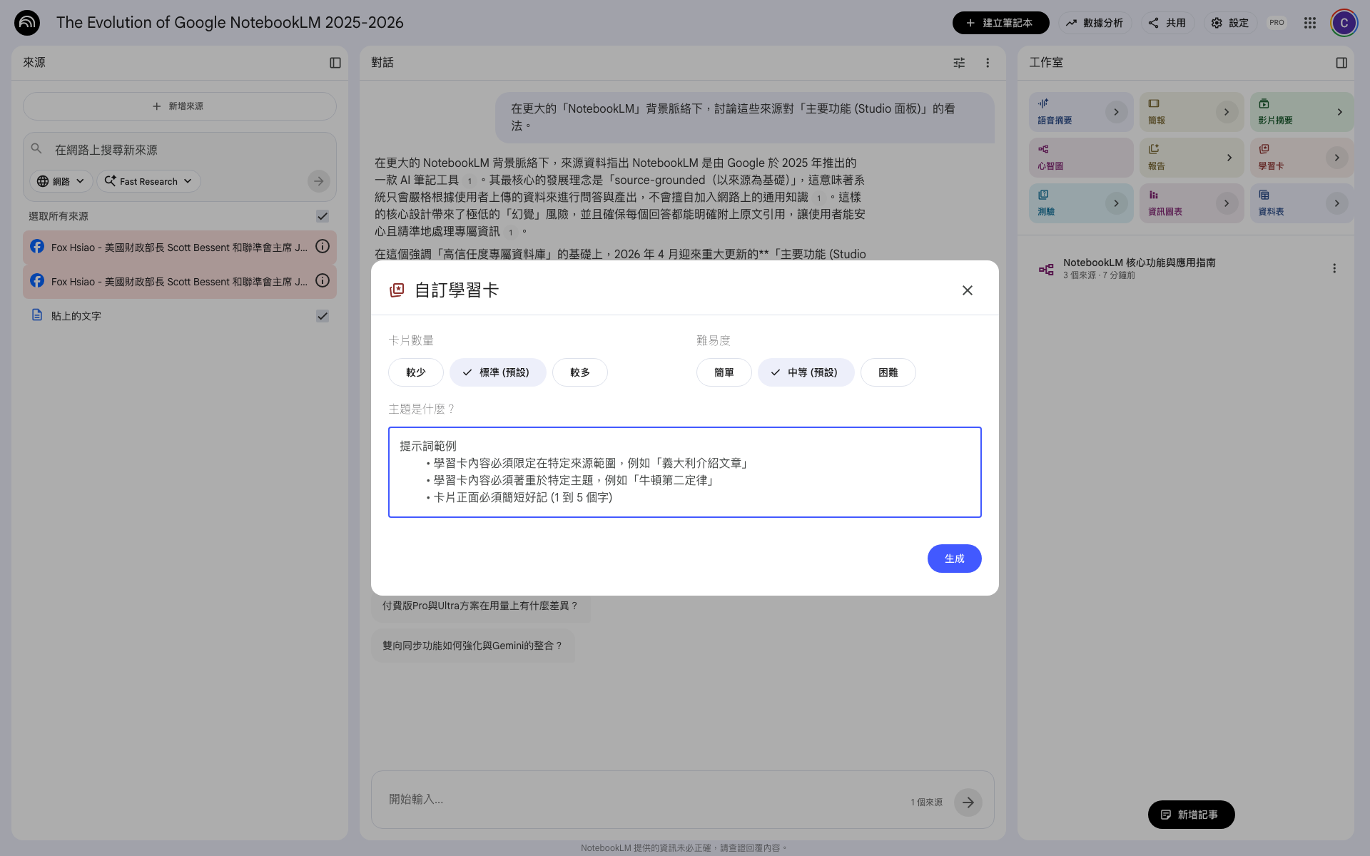Viewport: 1370px width, 856px height.
Task: Select suggestion 雙向同步功能如何強化與Gemini的整合？
Action: point(472,646)
